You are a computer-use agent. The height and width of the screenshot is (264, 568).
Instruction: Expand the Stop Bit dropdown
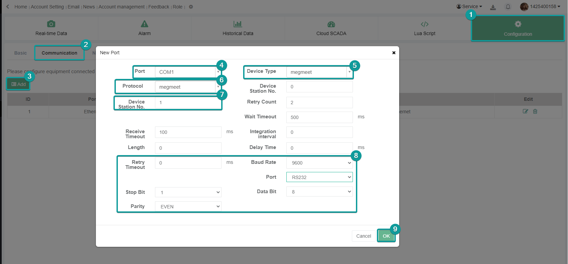(188, 192)
